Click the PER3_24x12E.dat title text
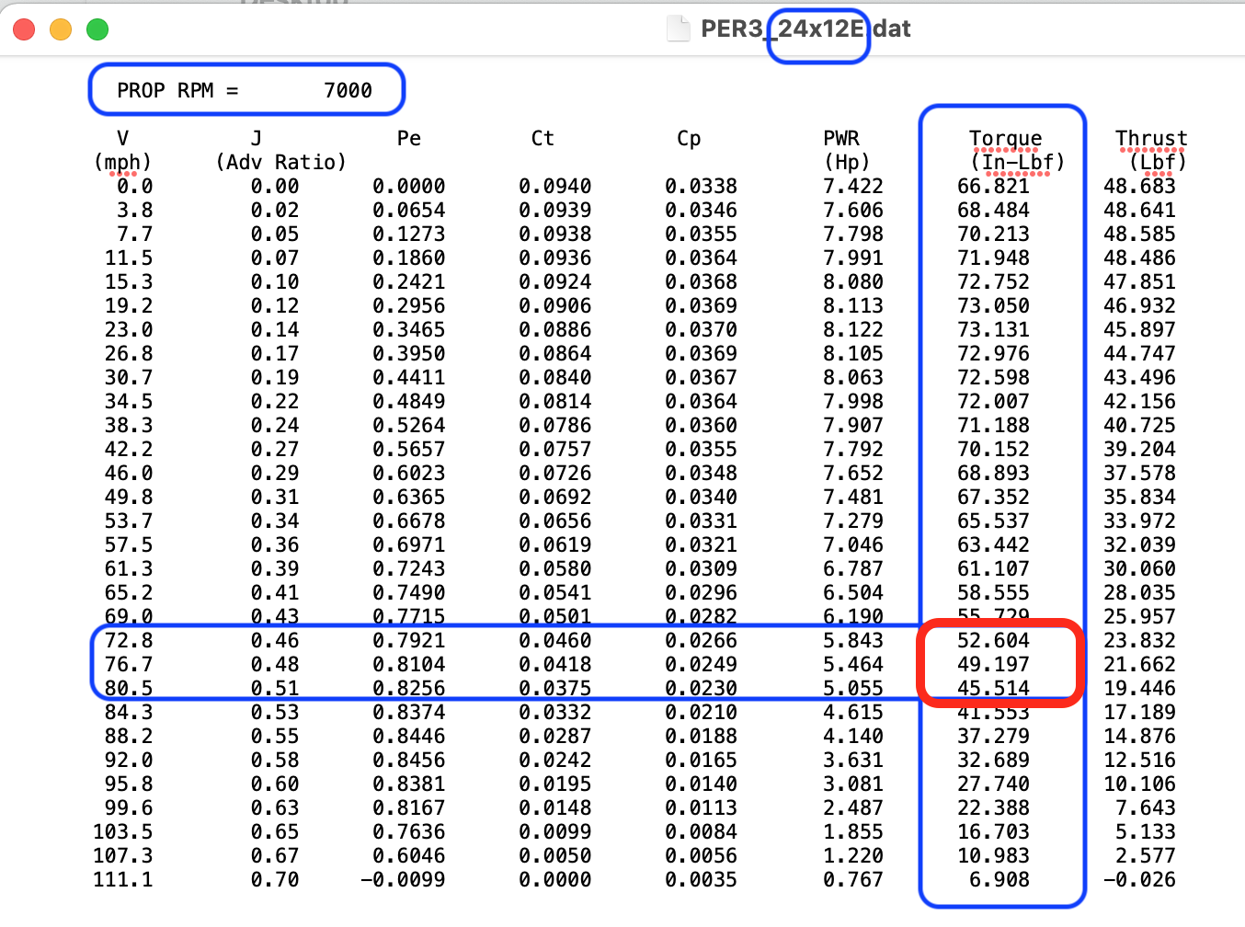 pos(805,29)
